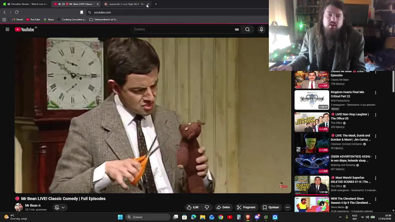Share the video with Delen button

pyautogui.click(x=223, y=207)
